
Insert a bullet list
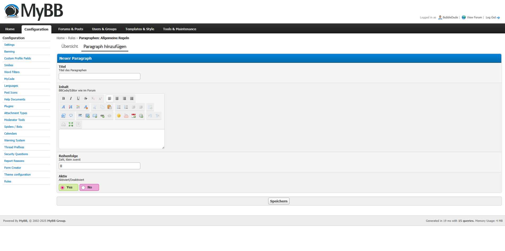click(119, 107)
